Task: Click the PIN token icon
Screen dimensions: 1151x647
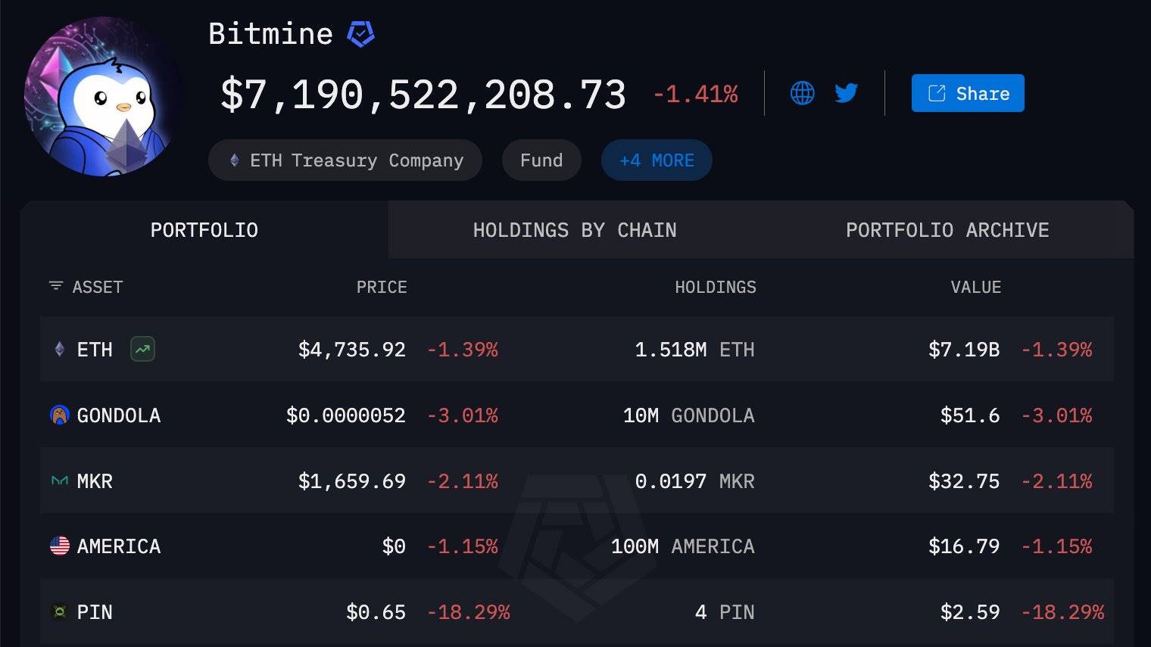Action: 58,611
